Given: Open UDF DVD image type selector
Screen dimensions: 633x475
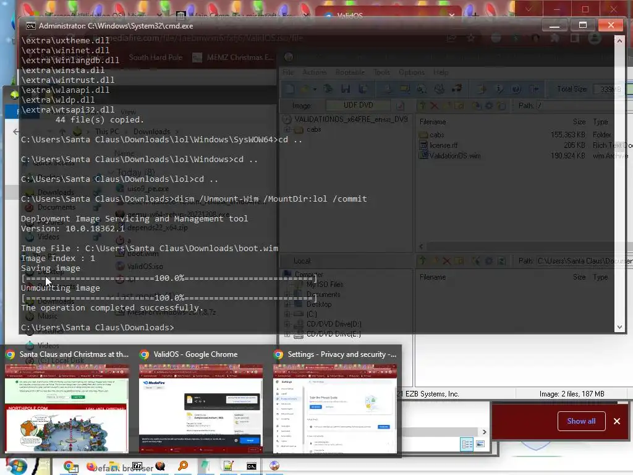Looking at the screenshot, I should (359, 105).
